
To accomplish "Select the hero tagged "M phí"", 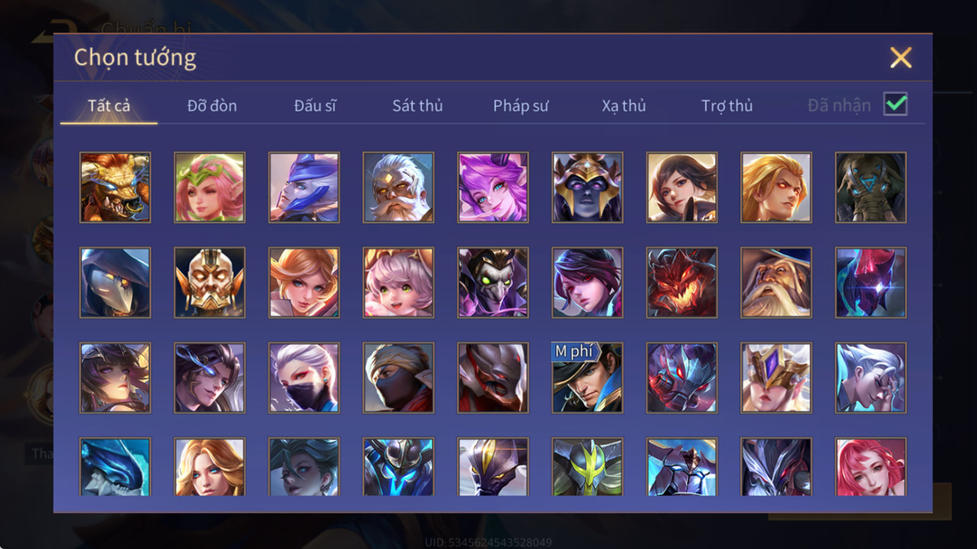I will 587,378.
